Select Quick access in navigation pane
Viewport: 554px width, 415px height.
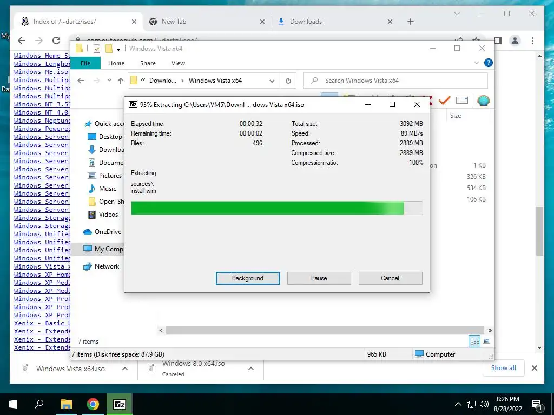click(106, 124)
